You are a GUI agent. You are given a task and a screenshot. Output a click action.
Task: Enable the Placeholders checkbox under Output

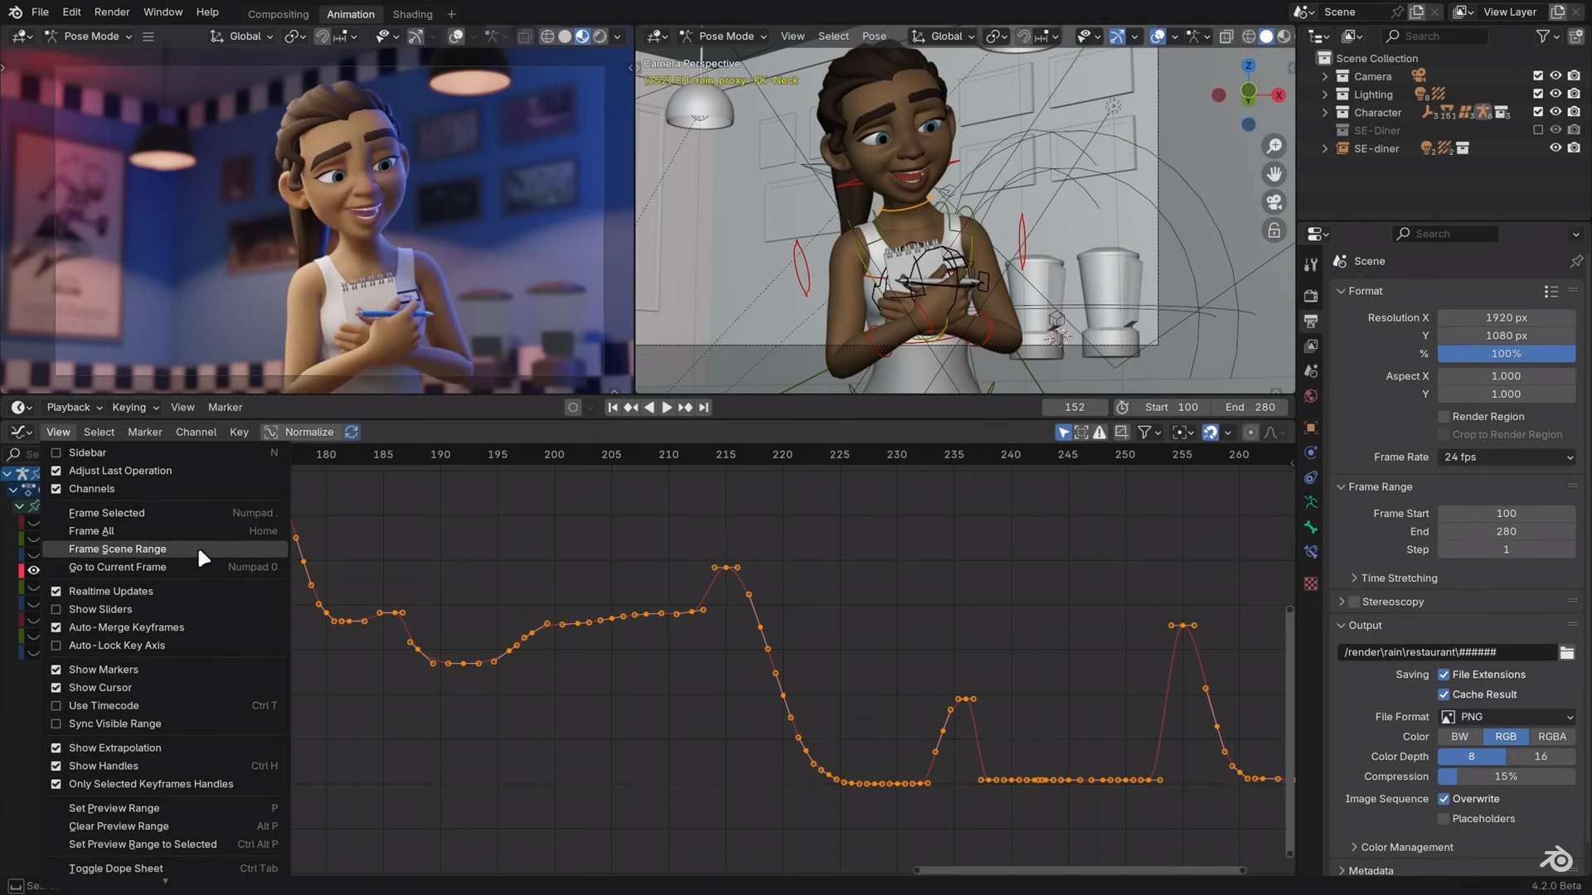pos(1444,819)
